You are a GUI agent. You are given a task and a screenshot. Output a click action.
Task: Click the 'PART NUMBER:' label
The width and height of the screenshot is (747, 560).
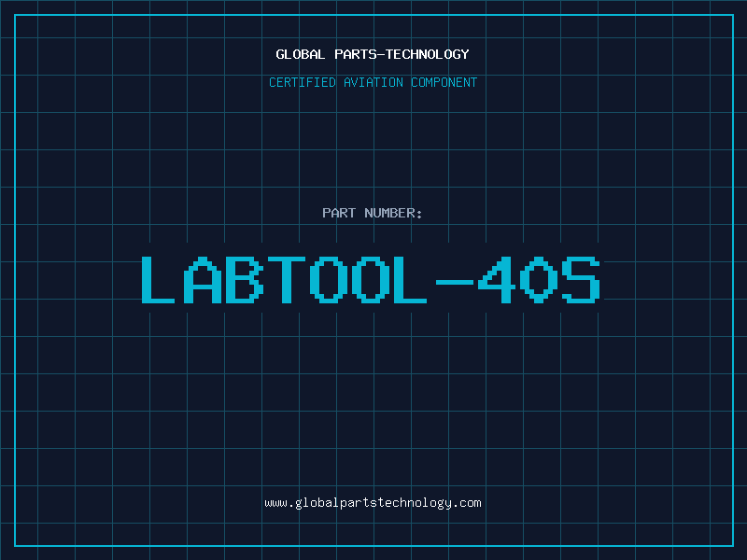[x=373, y=213]
